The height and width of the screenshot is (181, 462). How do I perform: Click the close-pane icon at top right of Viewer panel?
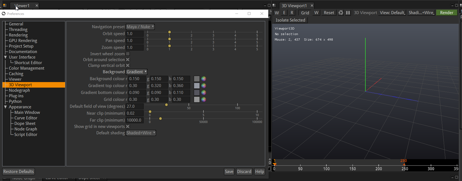pos(269,6)
